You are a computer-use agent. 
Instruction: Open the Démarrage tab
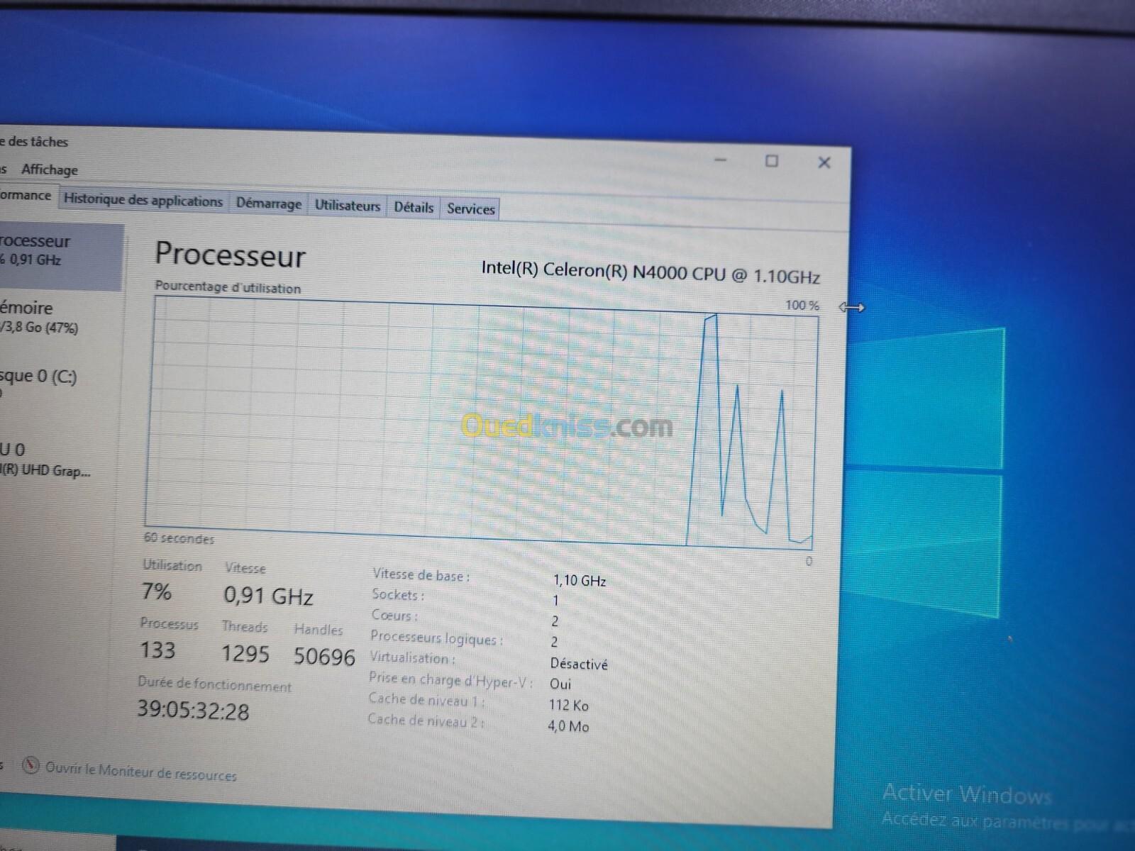(268, 204)
